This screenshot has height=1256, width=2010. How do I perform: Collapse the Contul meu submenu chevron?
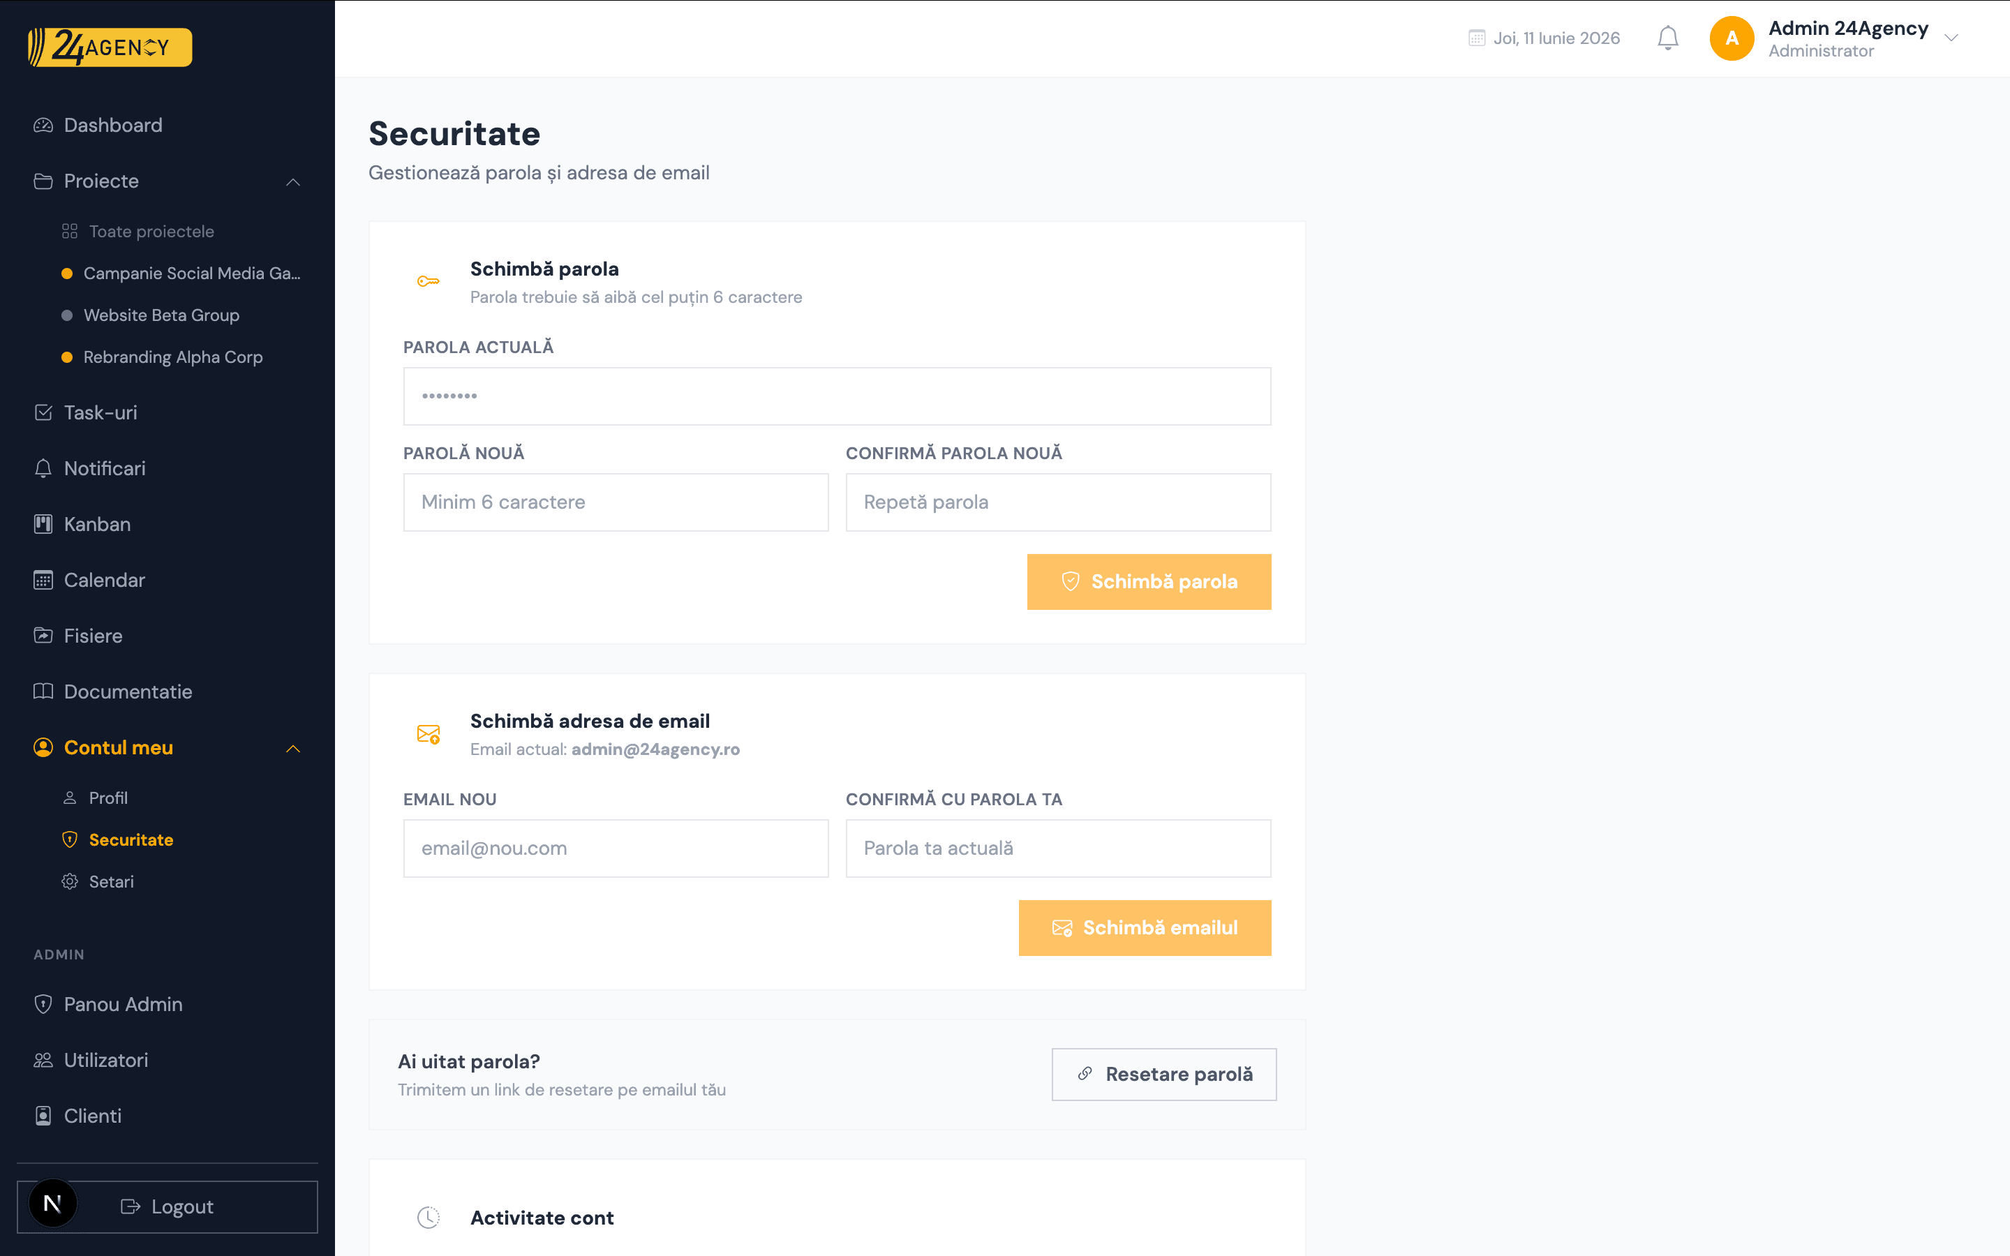[x=293, y=749]
